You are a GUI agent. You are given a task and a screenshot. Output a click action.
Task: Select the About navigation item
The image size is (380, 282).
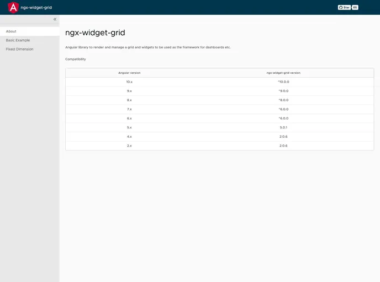point(30,31)
